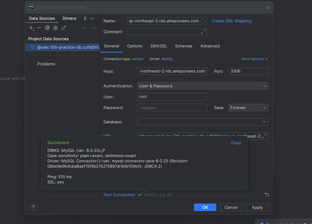Open Save password dropdown
The image size is (312, 224).
coord(248,108)
